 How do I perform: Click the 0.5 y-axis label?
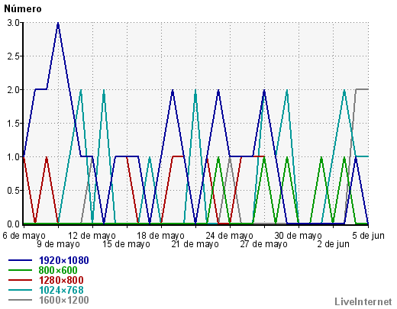pos(13,191)
